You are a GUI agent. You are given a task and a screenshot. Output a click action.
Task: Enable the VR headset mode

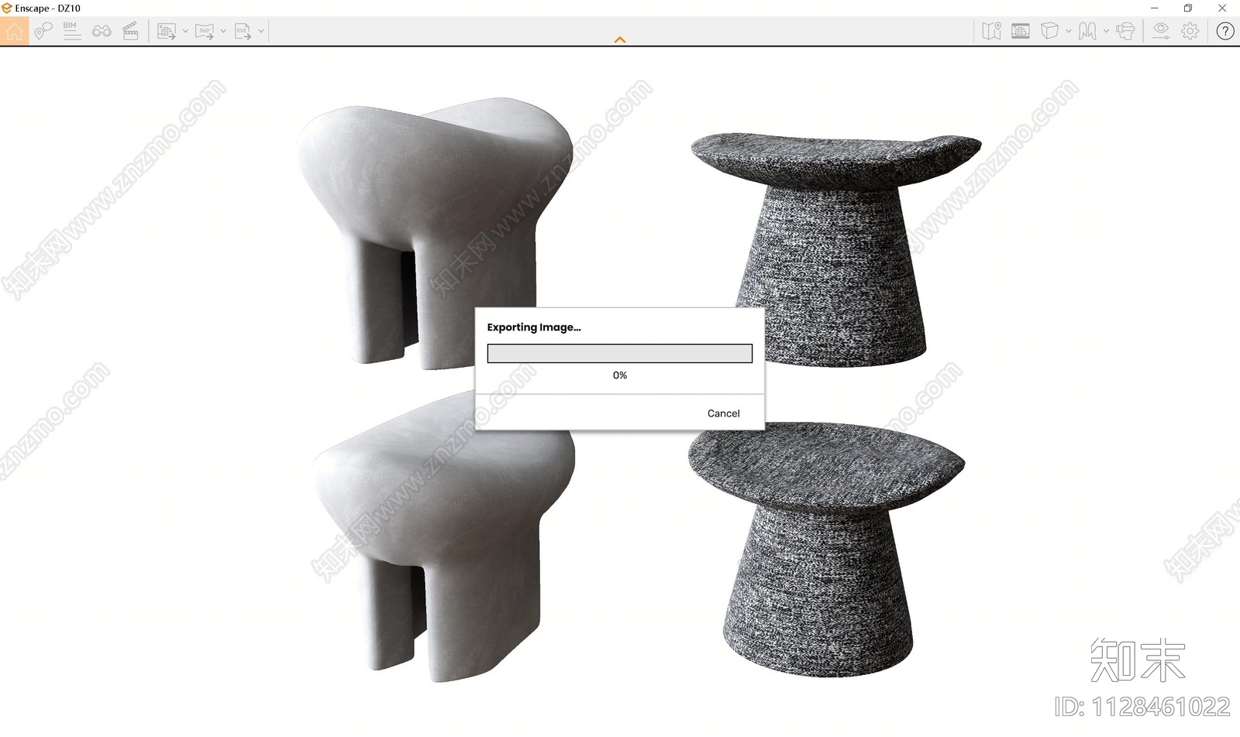click(1125, 31)
